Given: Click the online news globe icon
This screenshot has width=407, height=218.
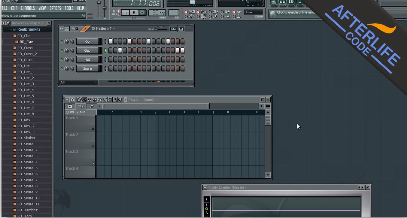Looking at the screenshot, I should 273,14.
